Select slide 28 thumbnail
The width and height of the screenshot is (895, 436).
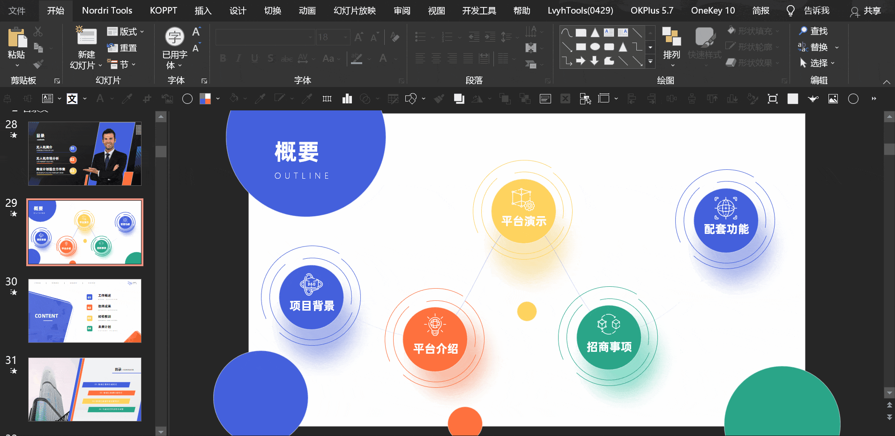tap(85, 153)
